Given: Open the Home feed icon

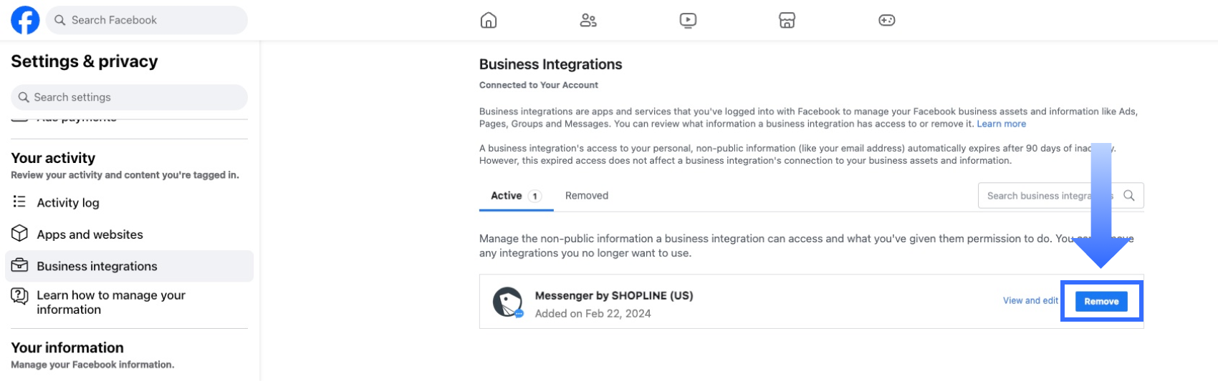Looking at the screenshot, I should [488, 20].
